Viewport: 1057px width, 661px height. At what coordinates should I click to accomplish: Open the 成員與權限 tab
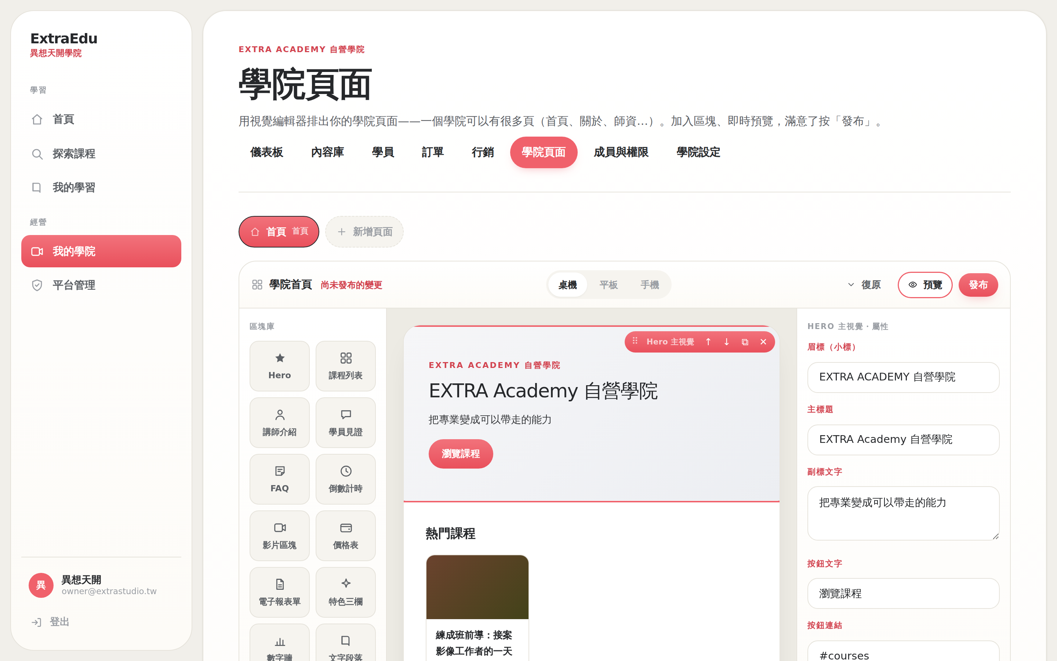(621, 152)
